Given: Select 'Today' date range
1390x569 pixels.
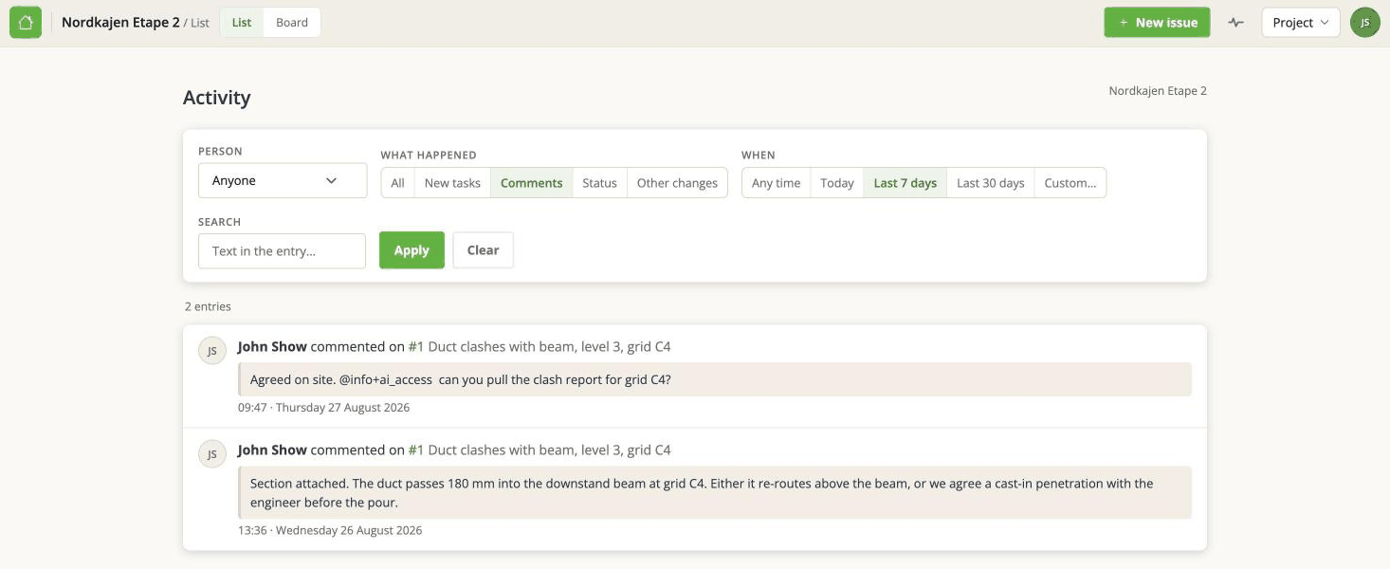Looking at the screenshot, I should click(836, 183).
